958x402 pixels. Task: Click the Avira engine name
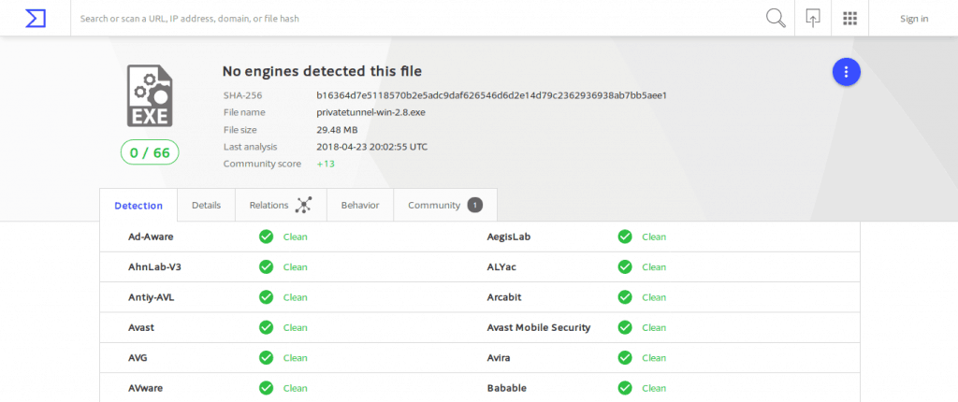(499, 358)
